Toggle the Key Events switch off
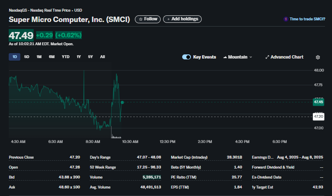Image resolution: width=332 pixels, height=196 pixels. 186,57
